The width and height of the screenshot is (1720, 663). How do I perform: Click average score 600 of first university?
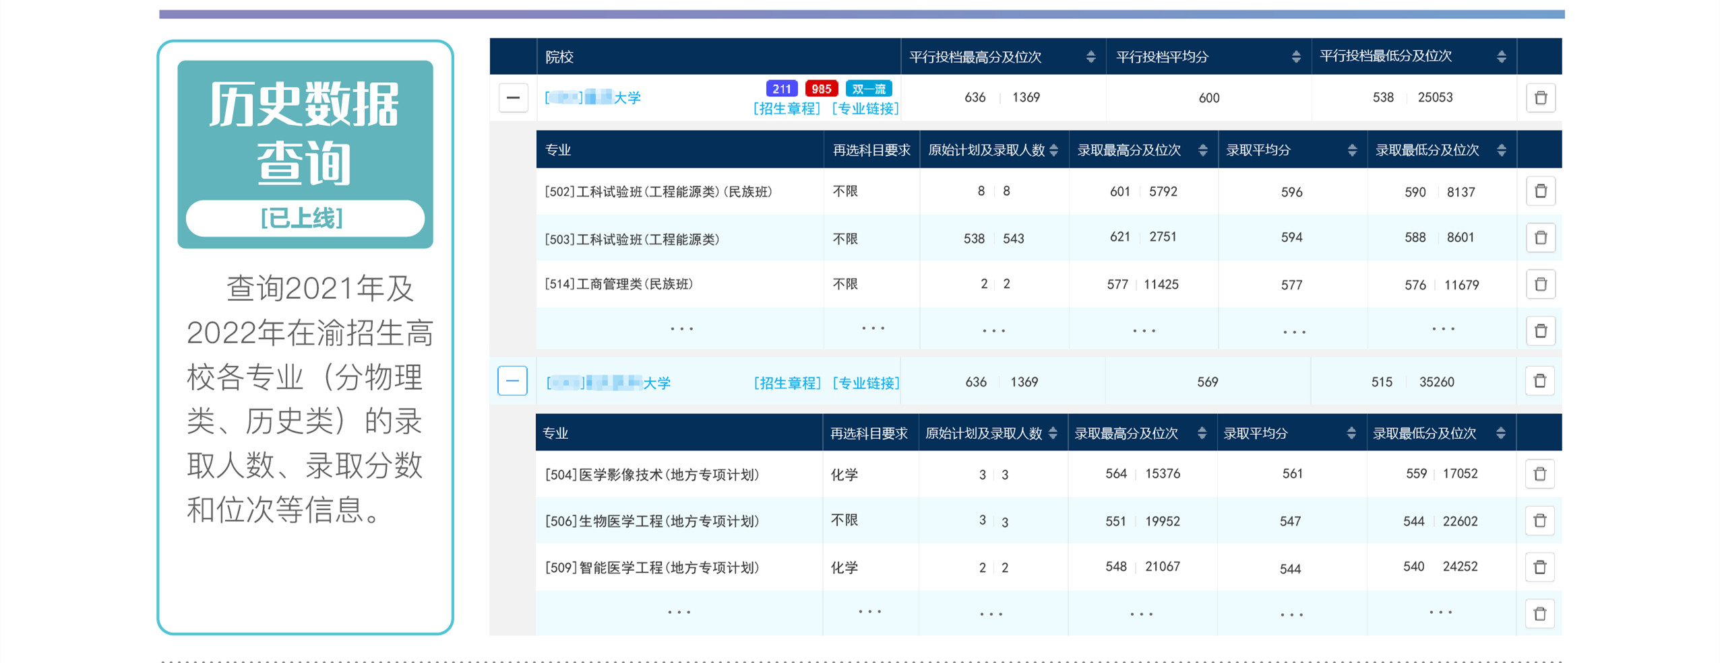1209,98
